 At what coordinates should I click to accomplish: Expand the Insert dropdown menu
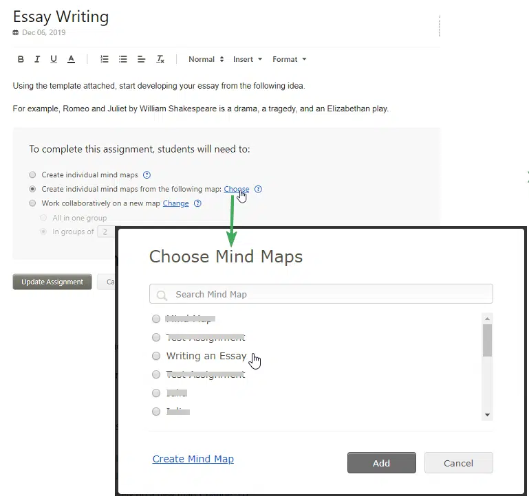248,60
